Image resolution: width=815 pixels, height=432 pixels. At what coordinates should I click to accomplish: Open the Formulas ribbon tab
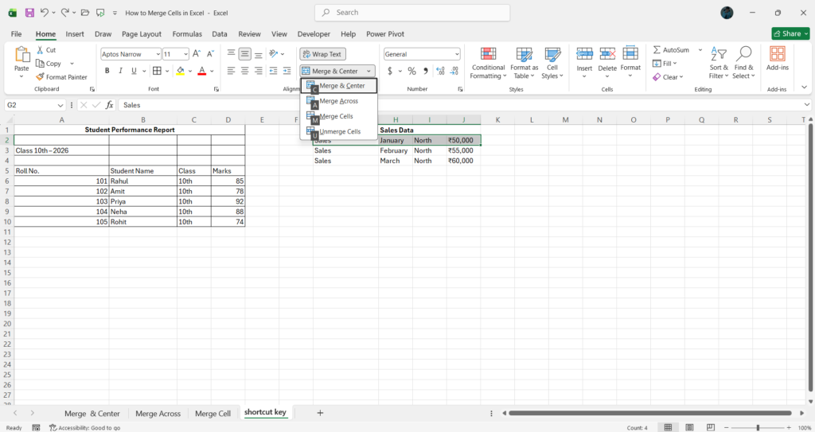click(187, 33)
